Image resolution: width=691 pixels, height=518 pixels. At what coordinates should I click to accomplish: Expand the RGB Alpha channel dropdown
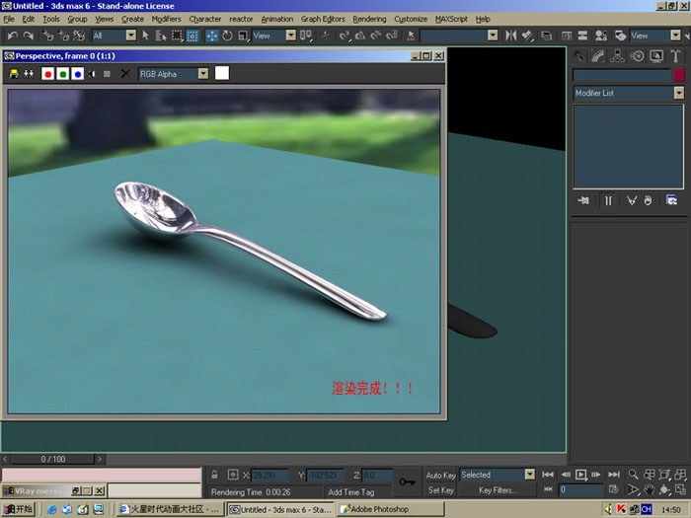click(203, 74)
